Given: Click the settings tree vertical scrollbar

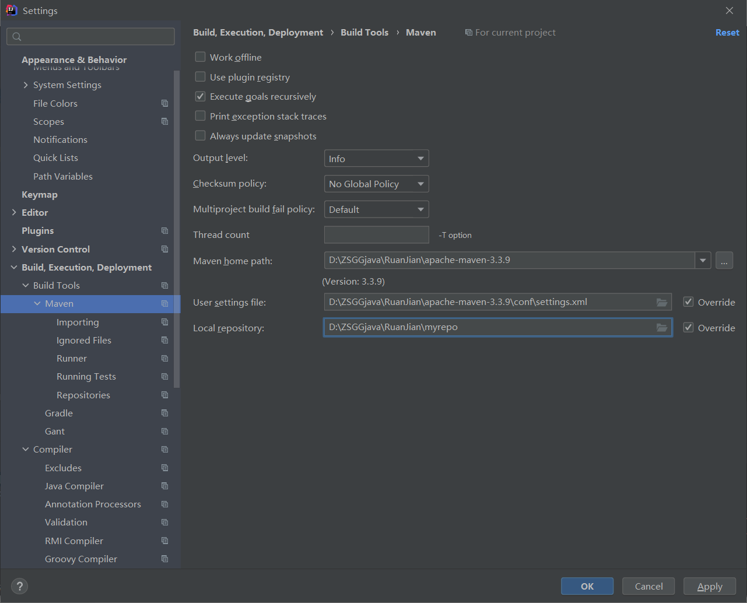Looking at the screenshot, I should 177,229.
